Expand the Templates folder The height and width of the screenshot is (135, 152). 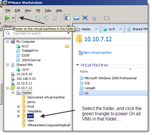[18, 111]
